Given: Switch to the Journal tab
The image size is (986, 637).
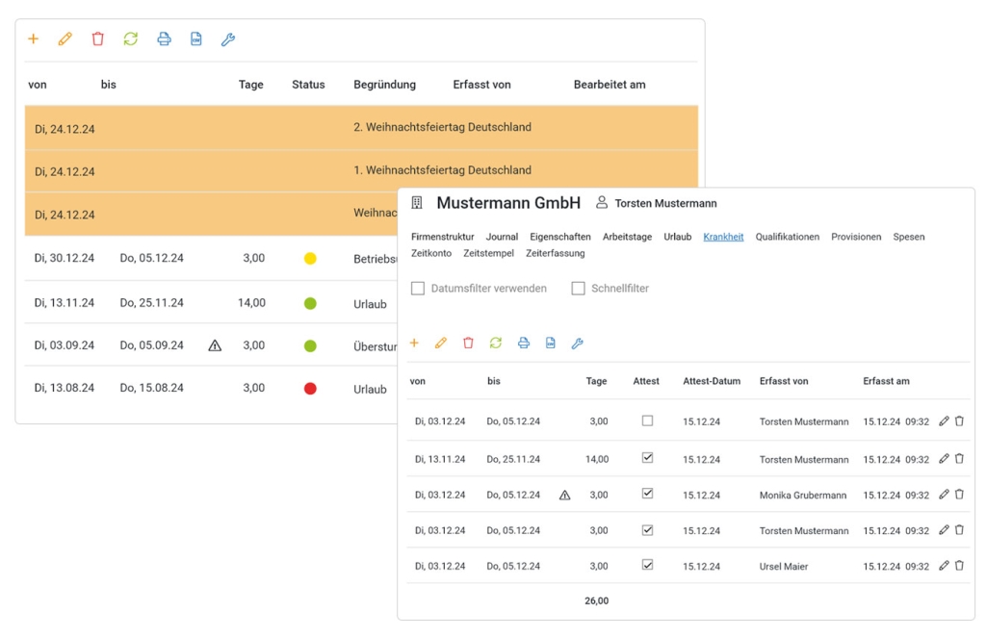Looking at the screenshot, I should (502, 237).
